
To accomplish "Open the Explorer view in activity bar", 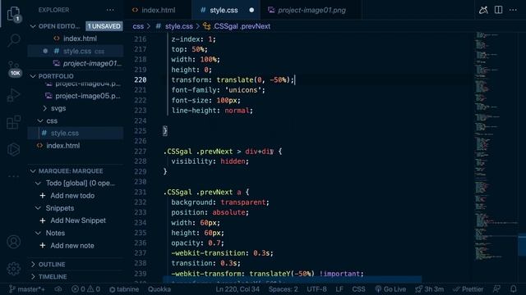I will pos(13,14).
